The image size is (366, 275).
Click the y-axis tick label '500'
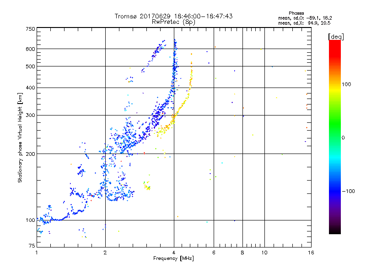tap(31, 66)
